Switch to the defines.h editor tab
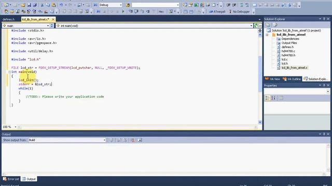 pos(8,20)
